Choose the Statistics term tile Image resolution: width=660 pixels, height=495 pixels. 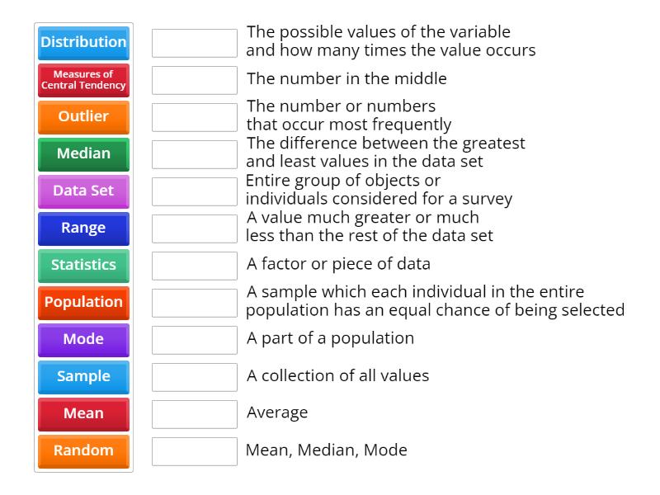pyautogui.click(x=82, y=266)
